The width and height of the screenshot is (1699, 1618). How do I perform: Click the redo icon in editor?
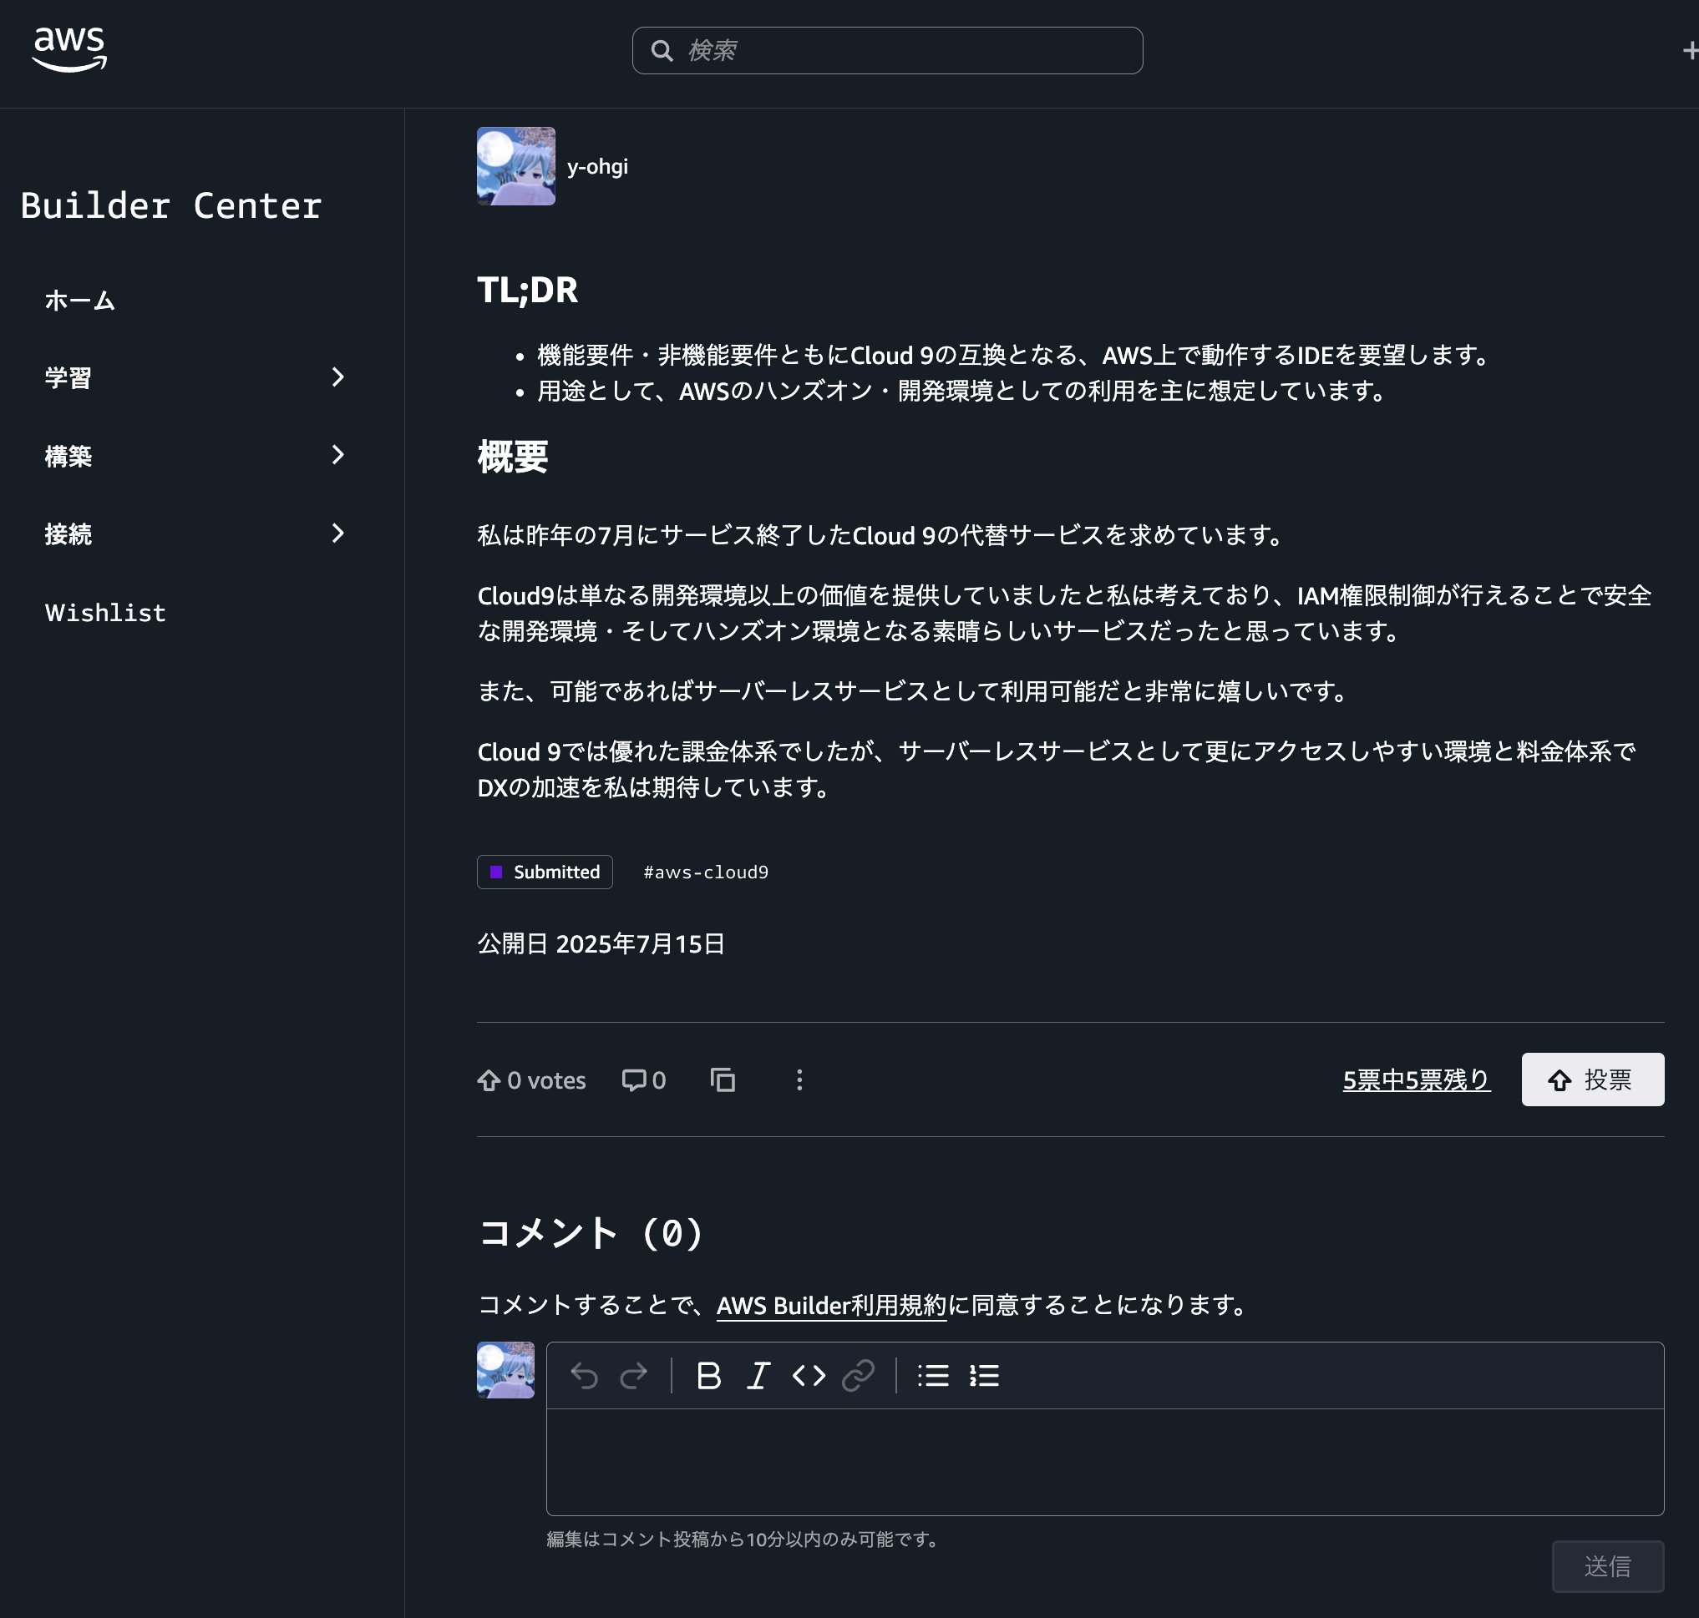pos(633,1376)
